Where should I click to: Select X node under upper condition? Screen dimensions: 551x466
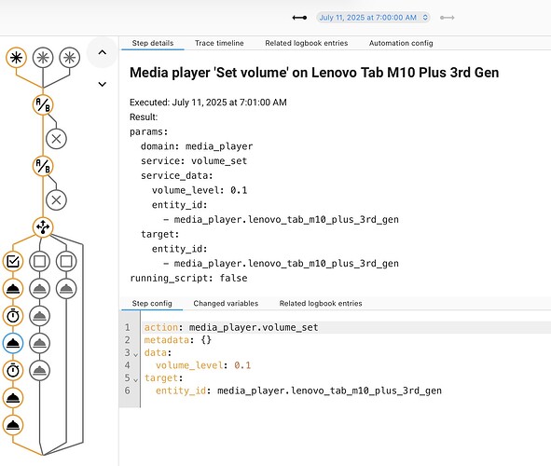56,139
